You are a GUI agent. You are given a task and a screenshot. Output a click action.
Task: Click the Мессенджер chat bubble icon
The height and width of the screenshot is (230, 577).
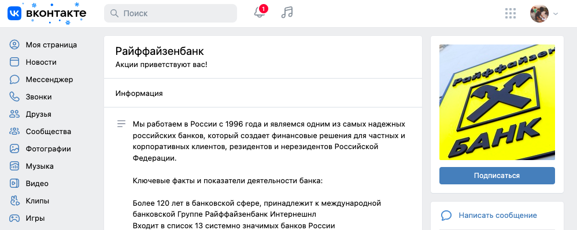14,80
